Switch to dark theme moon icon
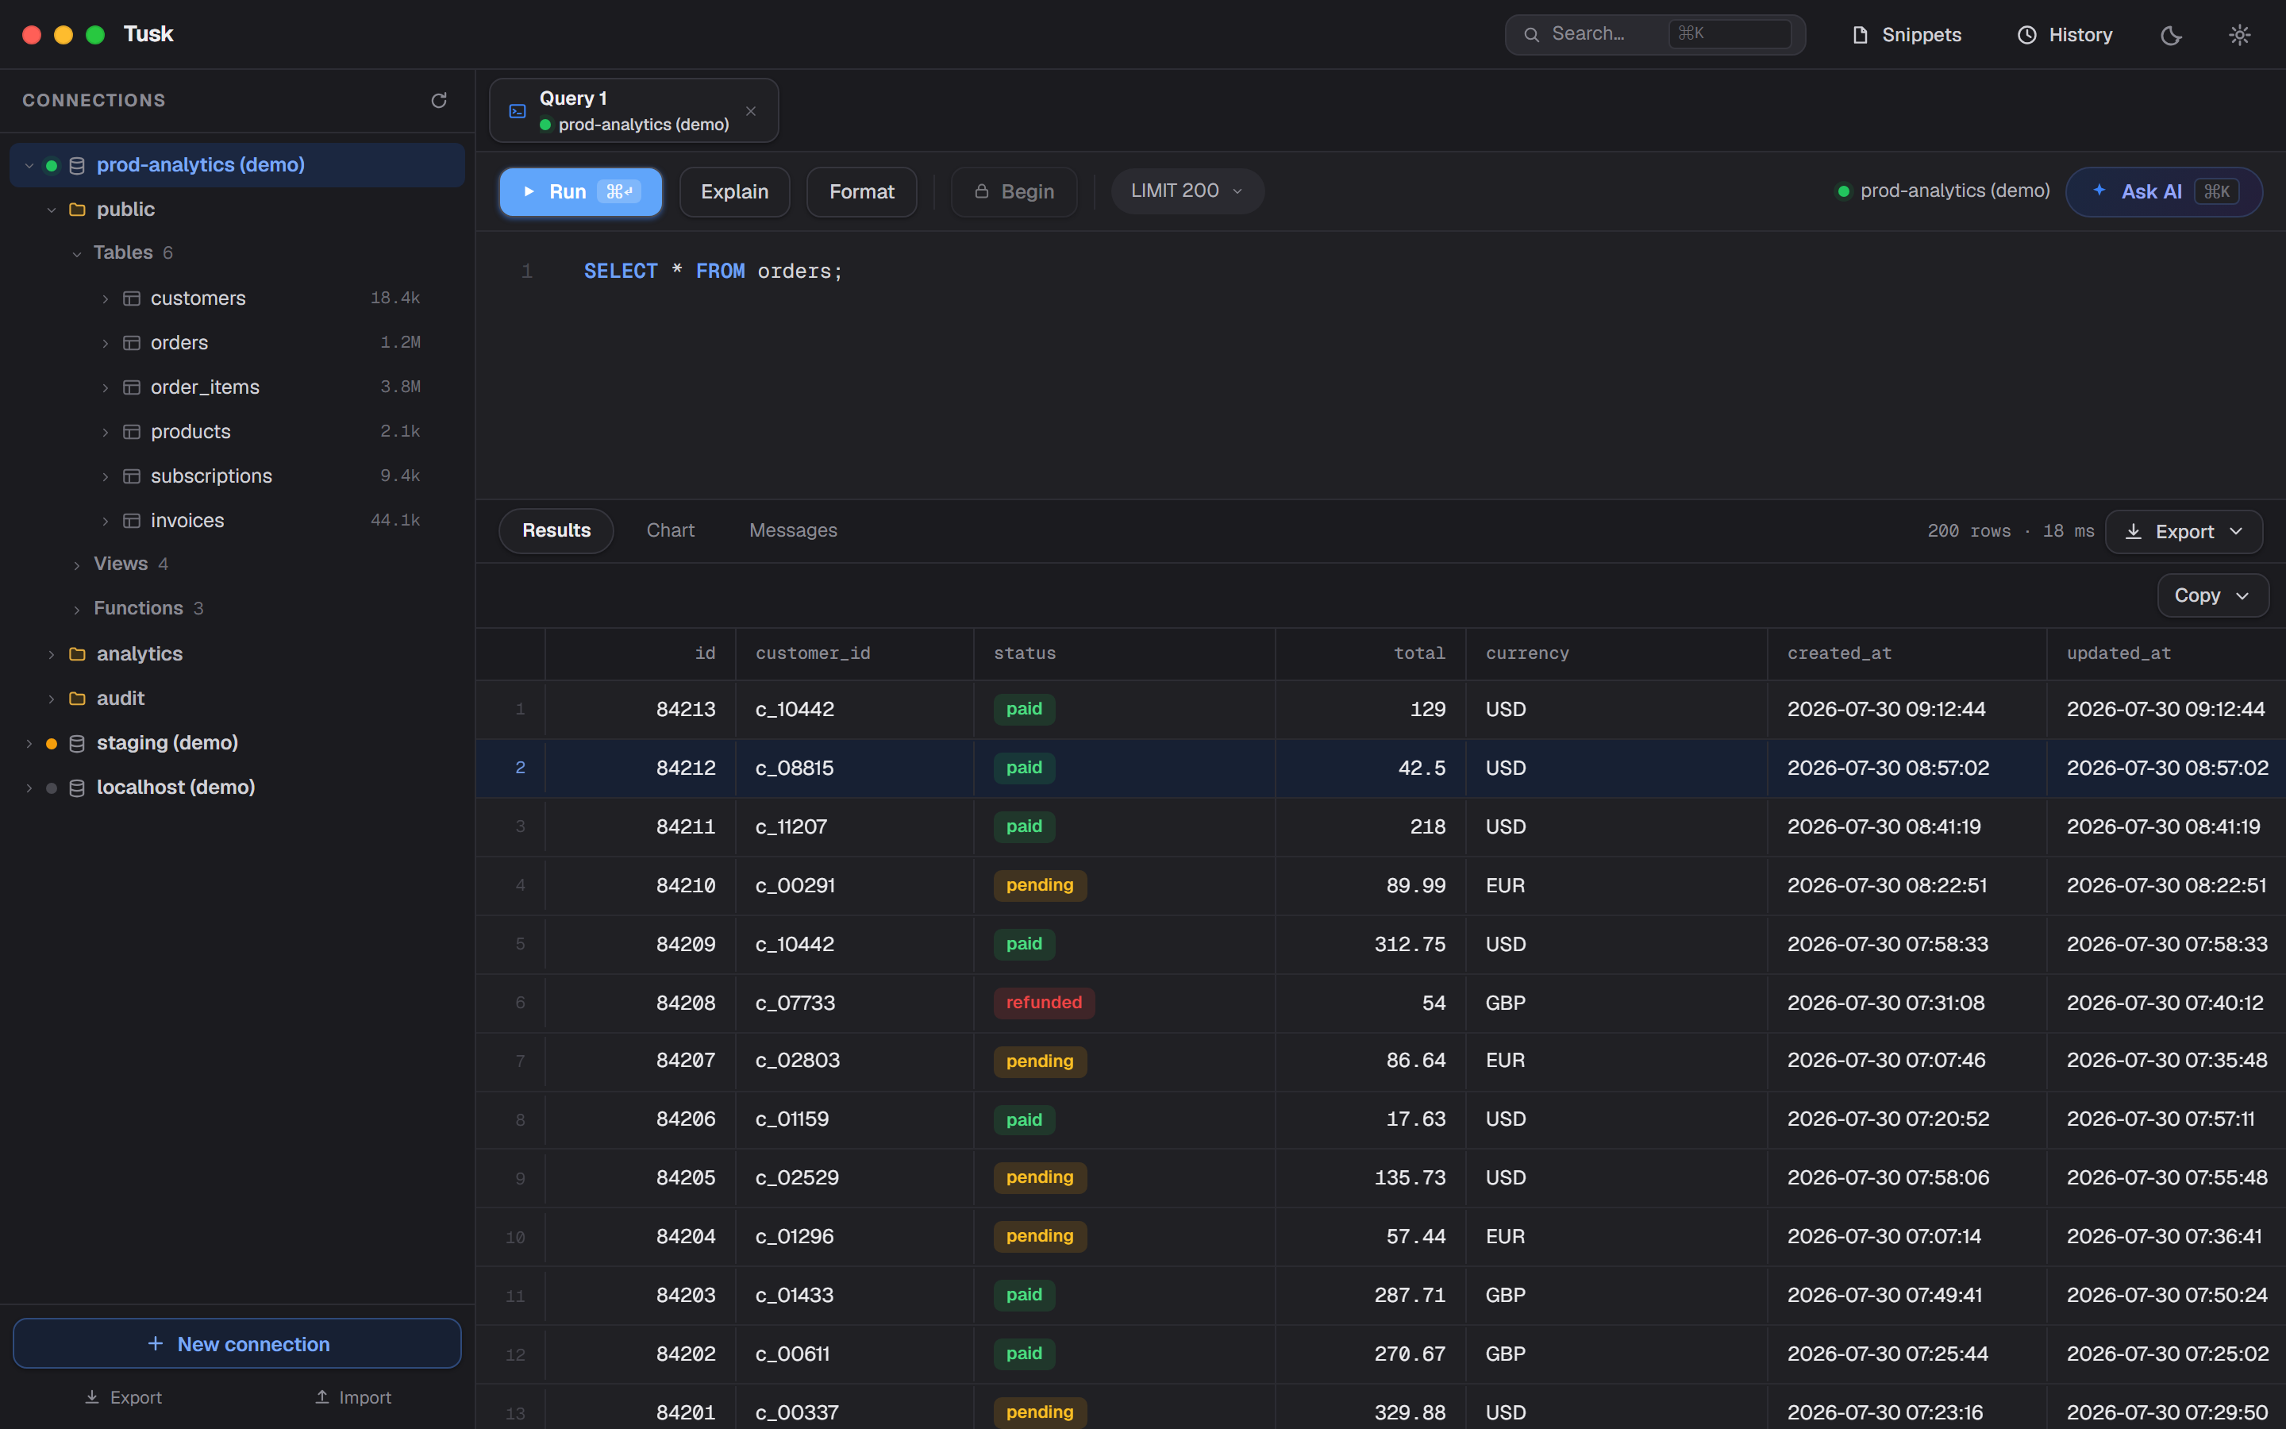The image size is (2286, 1429). (x=2172, y=35)
